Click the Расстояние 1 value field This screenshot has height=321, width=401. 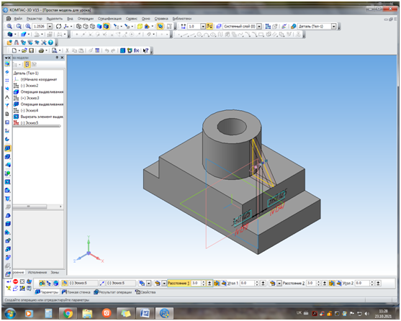pyautogui.click(x=196, y=283)
